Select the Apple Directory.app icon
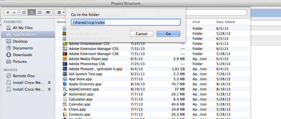 (65, 84)
